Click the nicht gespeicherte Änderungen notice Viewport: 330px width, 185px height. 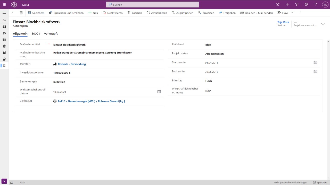[291, 182]
